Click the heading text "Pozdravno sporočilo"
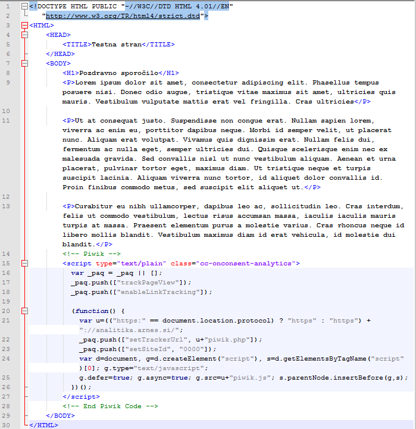 click(x=119, y=73)
